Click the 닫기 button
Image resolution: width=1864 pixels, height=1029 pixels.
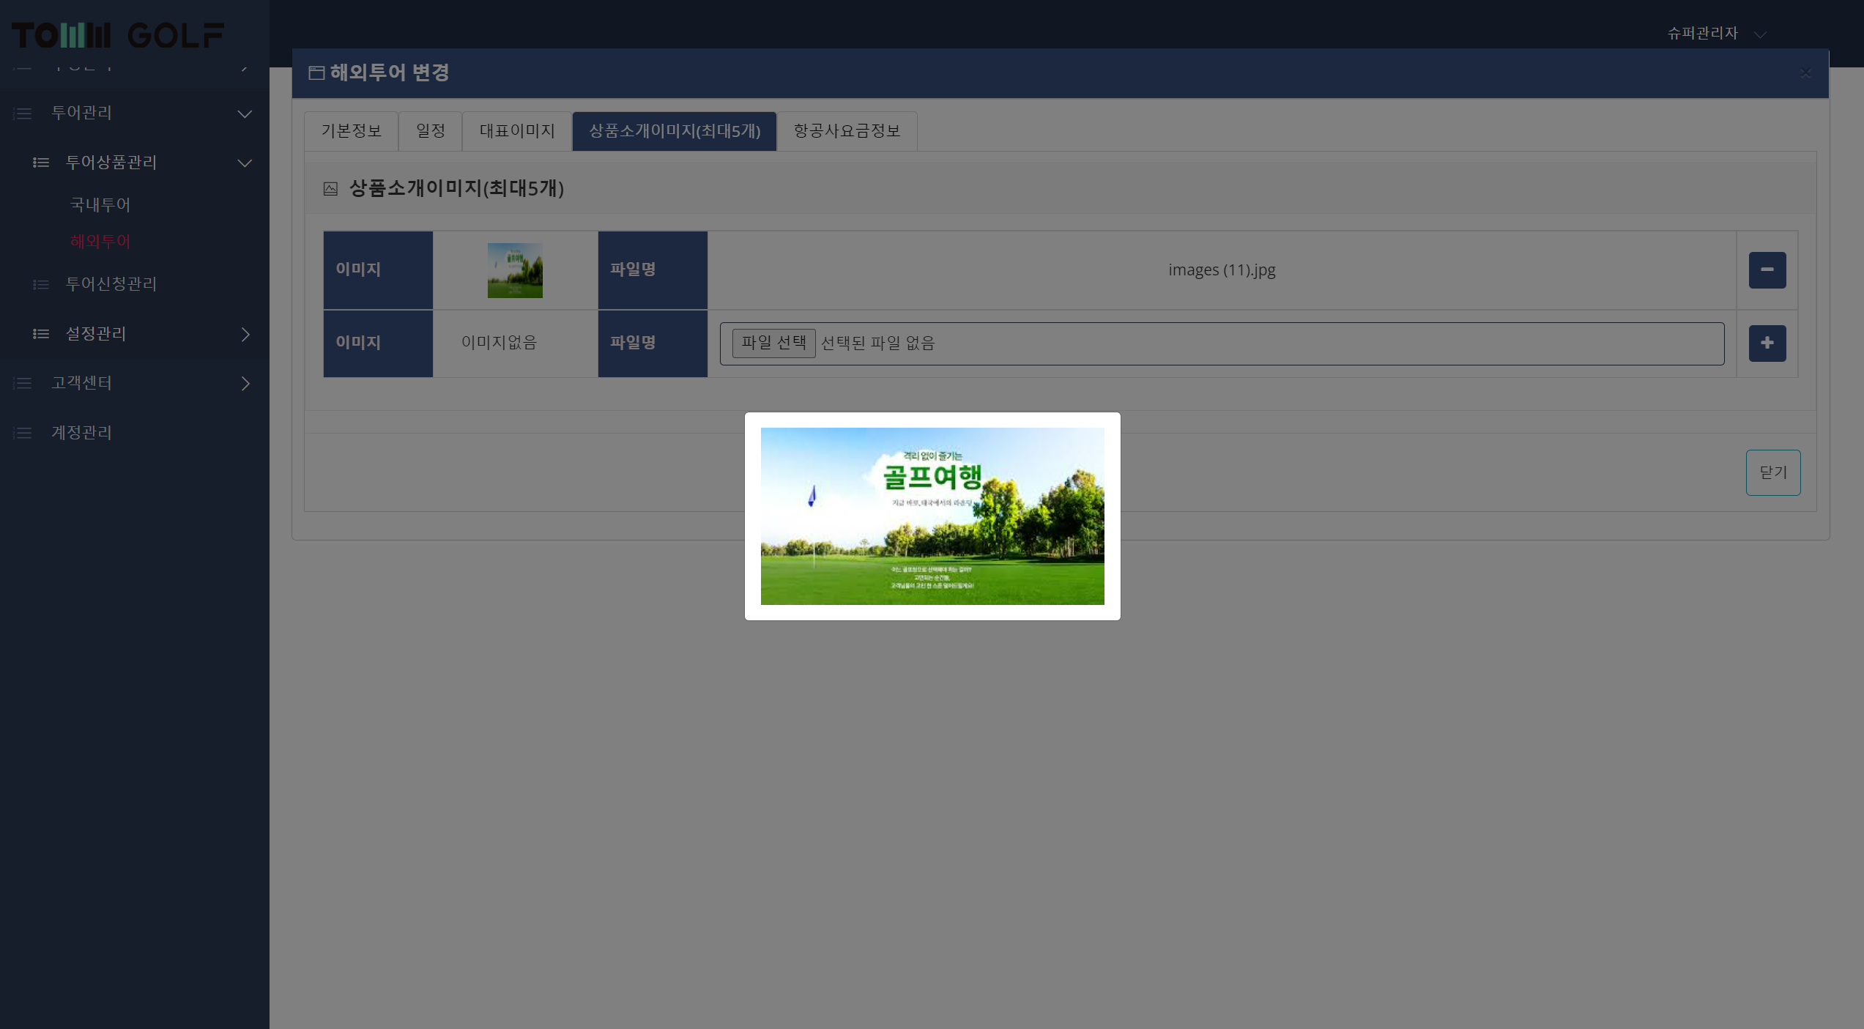(1772, 472)
